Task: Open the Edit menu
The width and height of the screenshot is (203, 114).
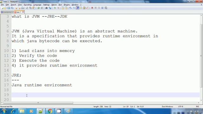Action: [x=7, y=5]
